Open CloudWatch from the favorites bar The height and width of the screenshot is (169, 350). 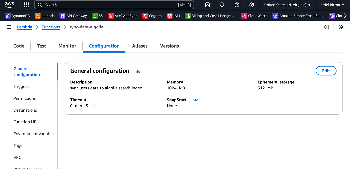254,16
